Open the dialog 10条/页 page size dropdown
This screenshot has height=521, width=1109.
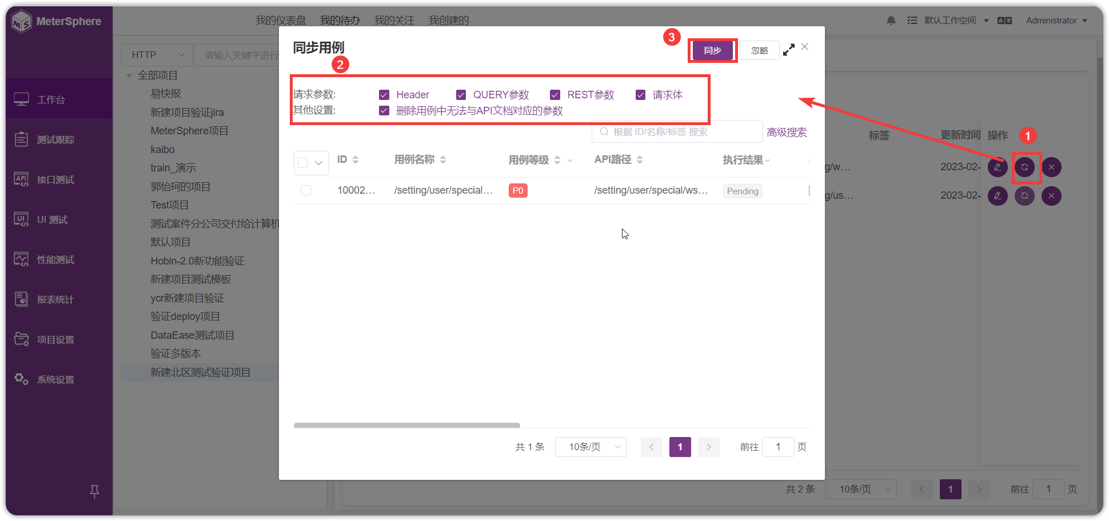(591, 447)
